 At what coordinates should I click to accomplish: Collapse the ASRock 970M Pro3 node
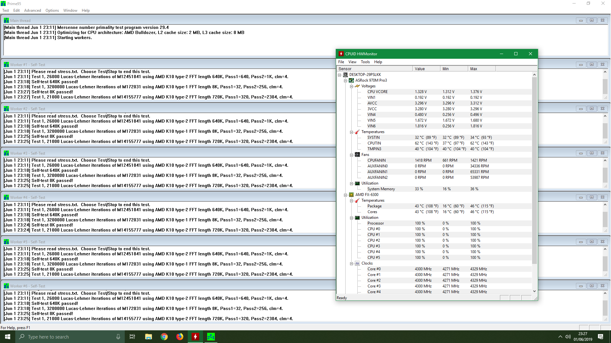point(345,81)
